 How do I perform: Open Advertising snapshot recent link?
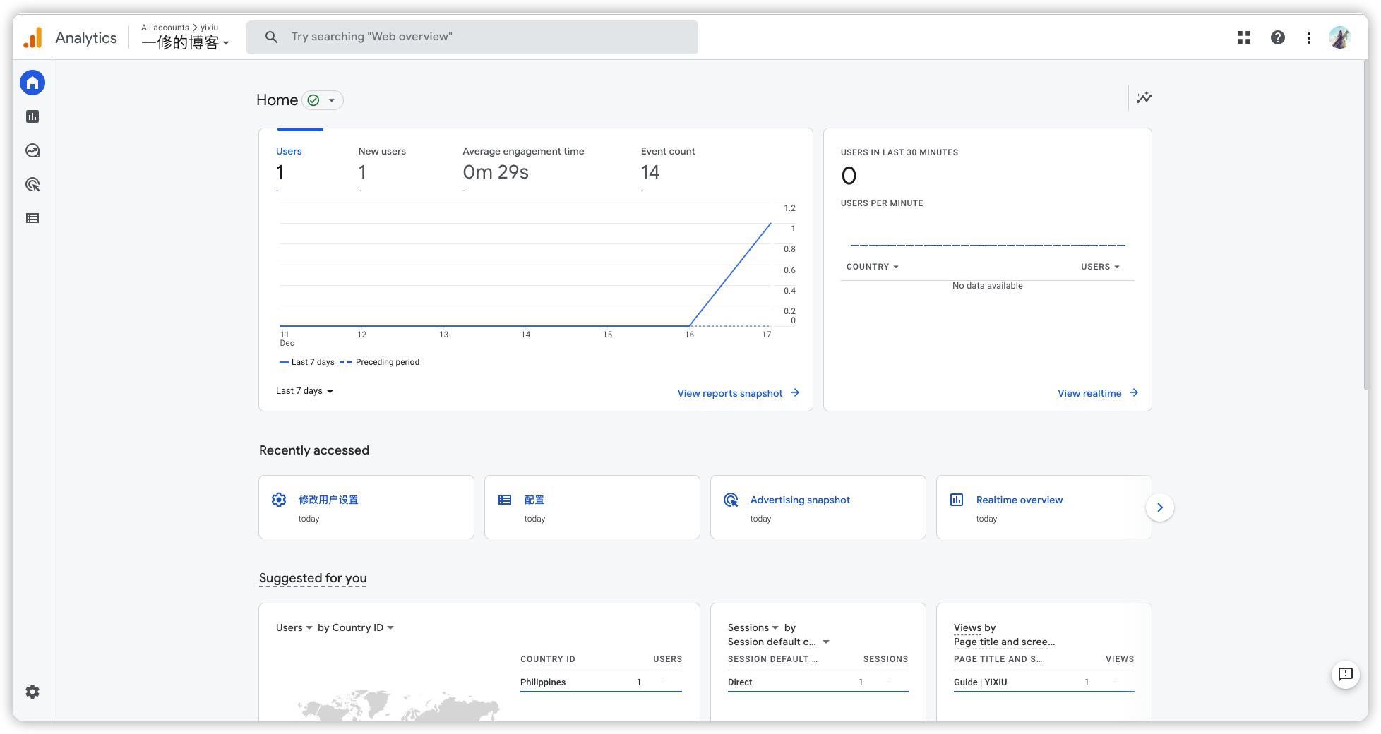(800, 500)
